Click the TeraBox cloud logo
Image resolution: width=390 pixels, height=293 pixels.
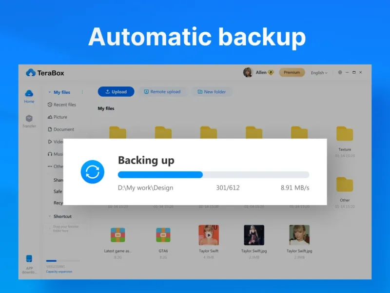click(31, 73)
